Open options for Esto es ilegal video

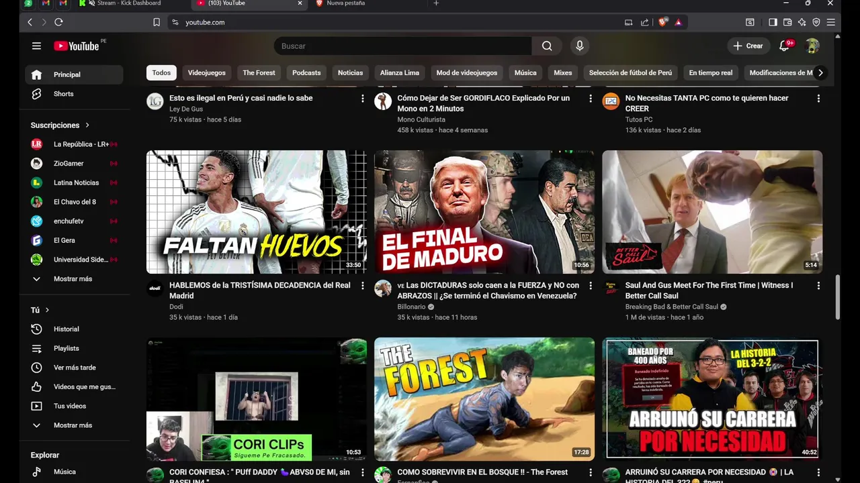point(363,99)
